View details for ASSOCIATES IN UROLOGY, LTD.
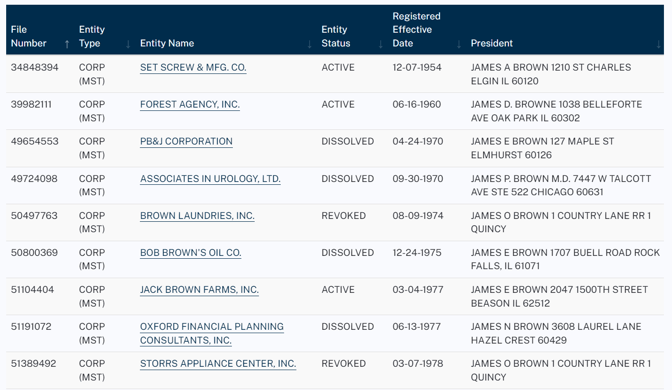The height and width of the screenshot is (390, 672). click(210, 179)
